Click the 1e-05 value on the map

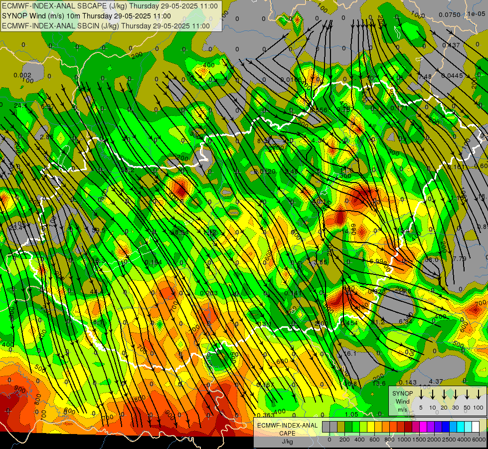tap(476, 13)
